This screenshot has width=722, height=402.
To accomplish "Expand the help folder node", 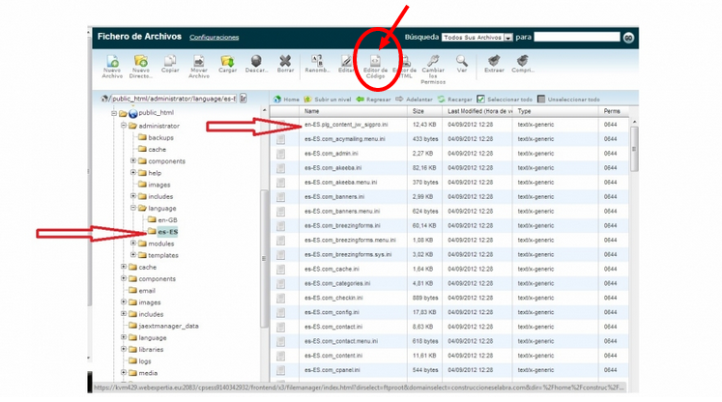I will point(133,173).
